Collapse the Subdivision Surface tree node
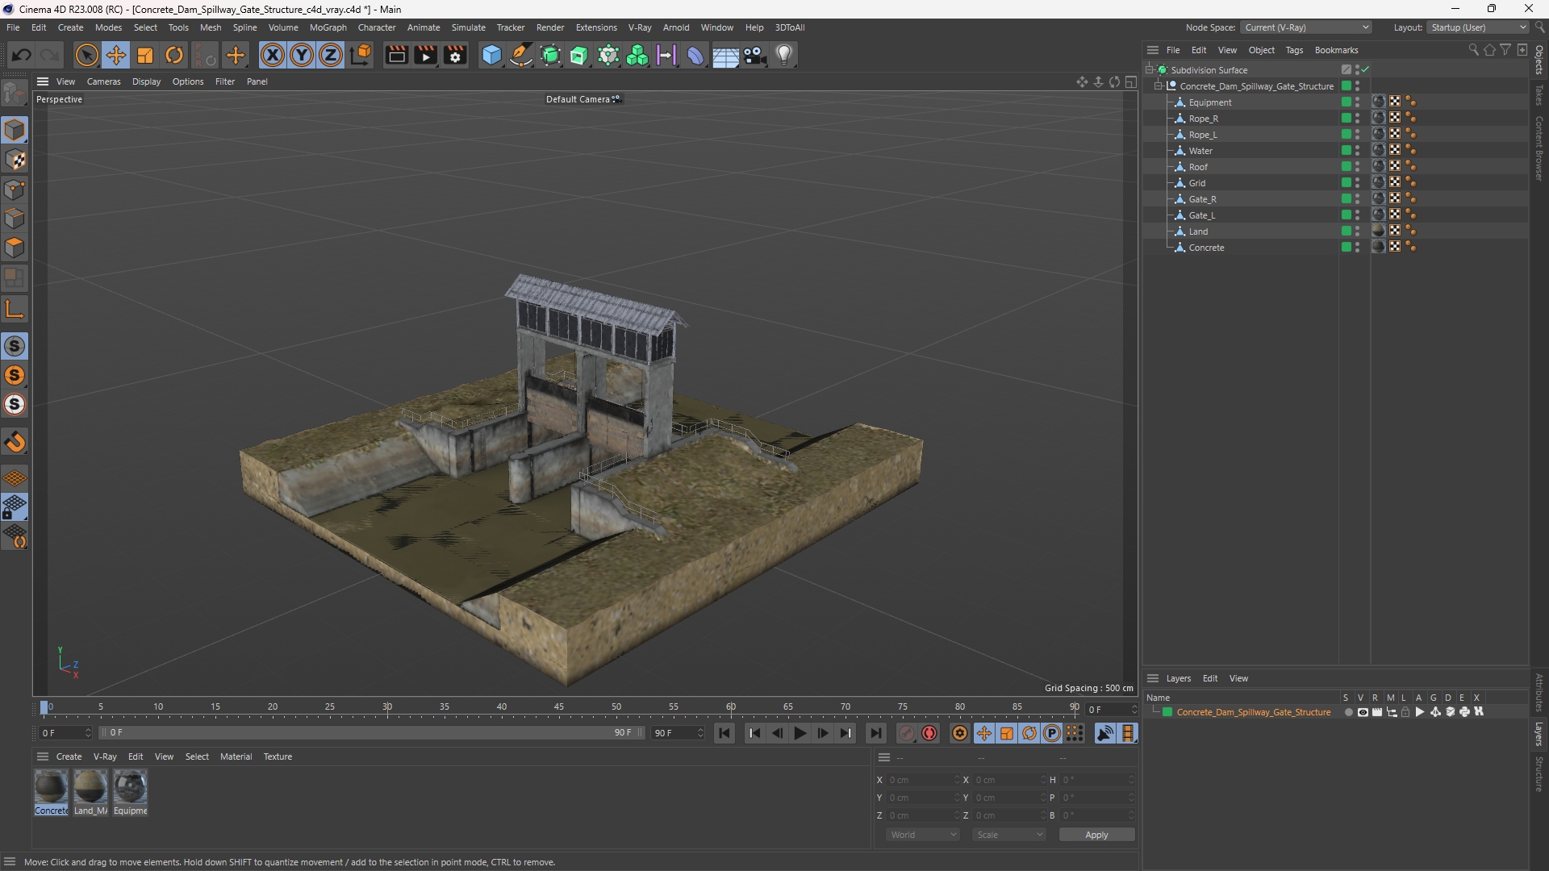The height and width of the screenshot is (871, 1549). tap(1150, 70)
